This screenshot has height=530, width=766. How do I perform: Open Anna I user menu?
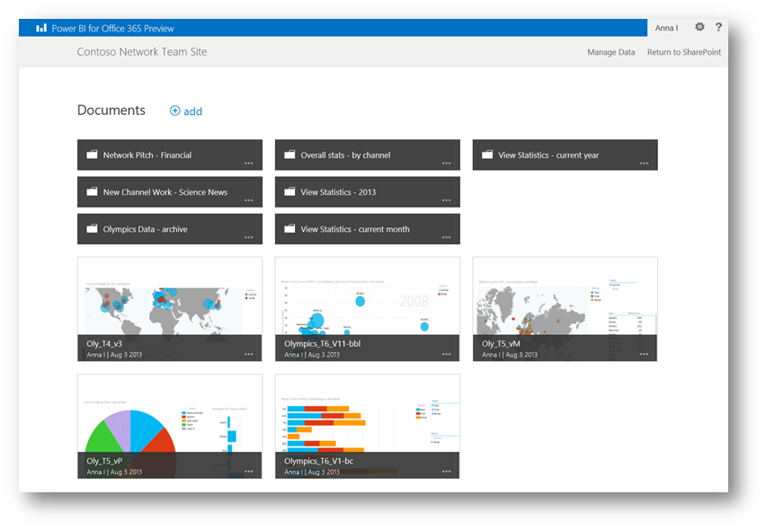click(x=666, y=28)
